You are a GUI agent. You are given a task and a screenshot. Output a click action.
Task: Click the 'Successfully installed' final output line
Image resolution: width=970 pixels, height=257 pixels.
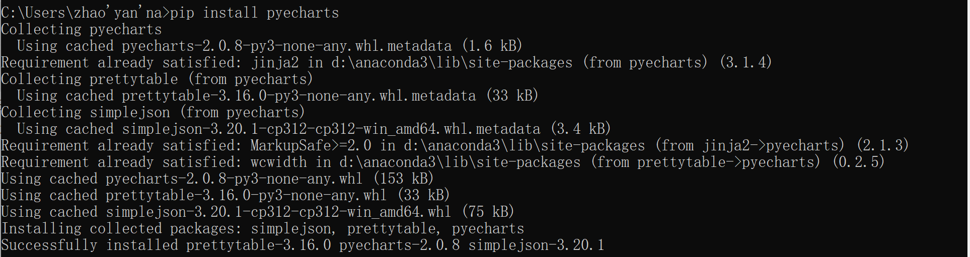pyautogui.click(x=302, y=245)
